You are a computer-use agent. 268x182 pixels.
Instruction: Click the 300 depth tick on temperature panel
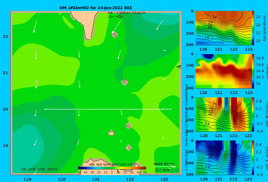coord(189,45)
